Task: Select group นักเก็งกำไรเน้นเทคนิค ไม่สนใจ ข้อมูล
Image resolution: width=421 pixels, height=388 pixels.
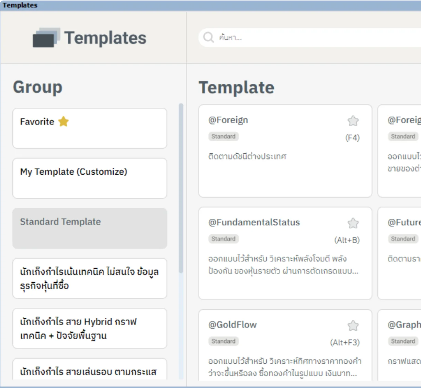Action: tap(90, 278)
